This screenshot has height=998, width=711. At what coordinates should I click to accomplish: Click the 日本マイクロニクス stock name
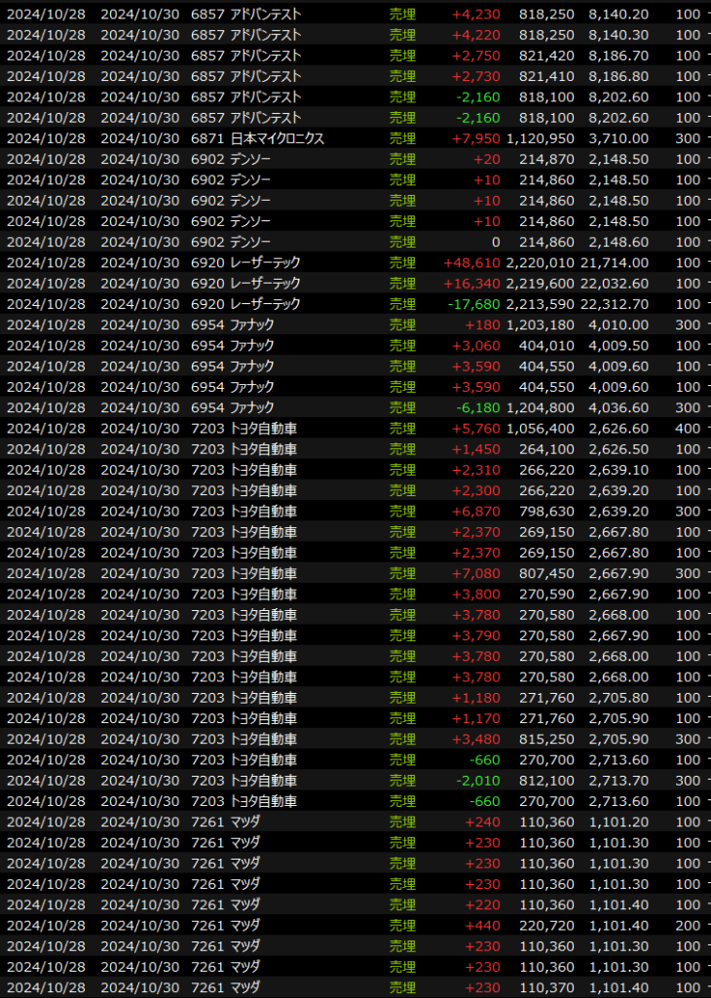click(x=277, y=138)
